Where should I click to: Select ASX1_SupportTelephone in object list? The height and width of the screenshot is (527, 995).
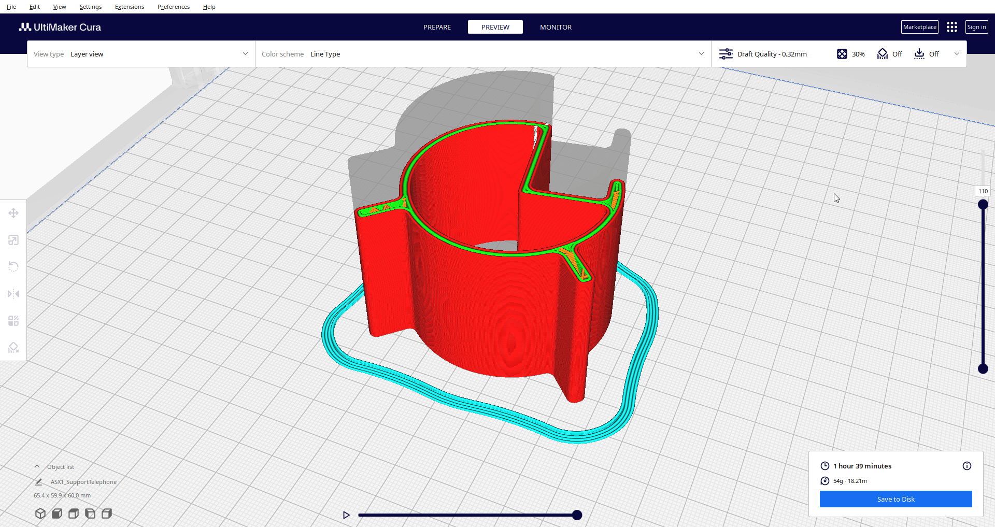pyautogui.click(x=83, y=482)
